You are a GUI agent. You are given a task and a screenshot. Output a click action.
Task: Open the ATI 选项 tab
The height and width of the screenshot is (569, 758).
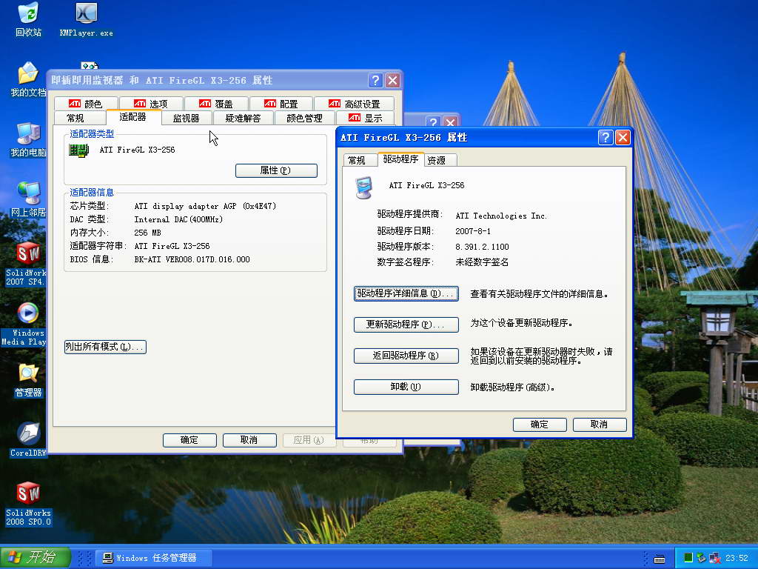point(151,104)
